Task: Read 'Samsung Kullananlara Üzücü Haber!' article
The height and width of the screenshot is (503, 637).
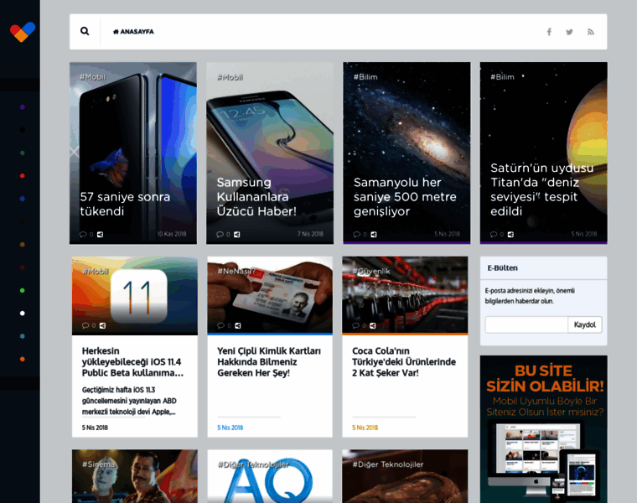Action: pyautogui.click(x=256, y=197)
